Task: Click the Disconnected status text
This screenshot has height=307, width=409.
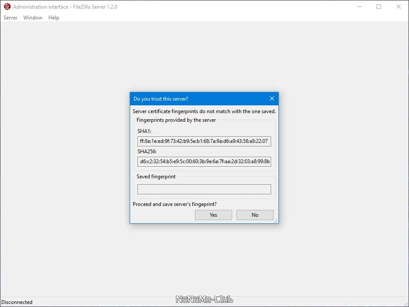Action: [x=17, y=302]
